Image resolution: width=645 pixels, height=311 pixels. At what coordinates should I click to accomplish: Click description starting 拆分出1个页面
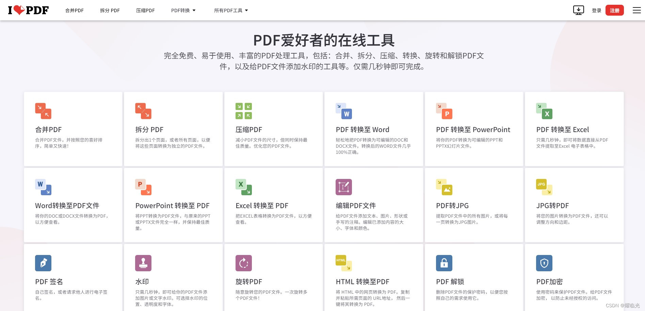pos(173,143)
